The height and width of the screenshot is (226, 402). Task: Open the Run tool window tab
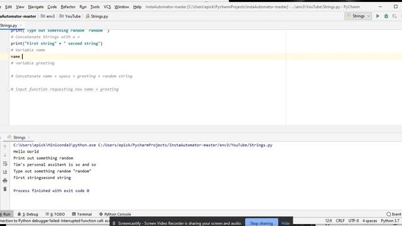[6, 214]
